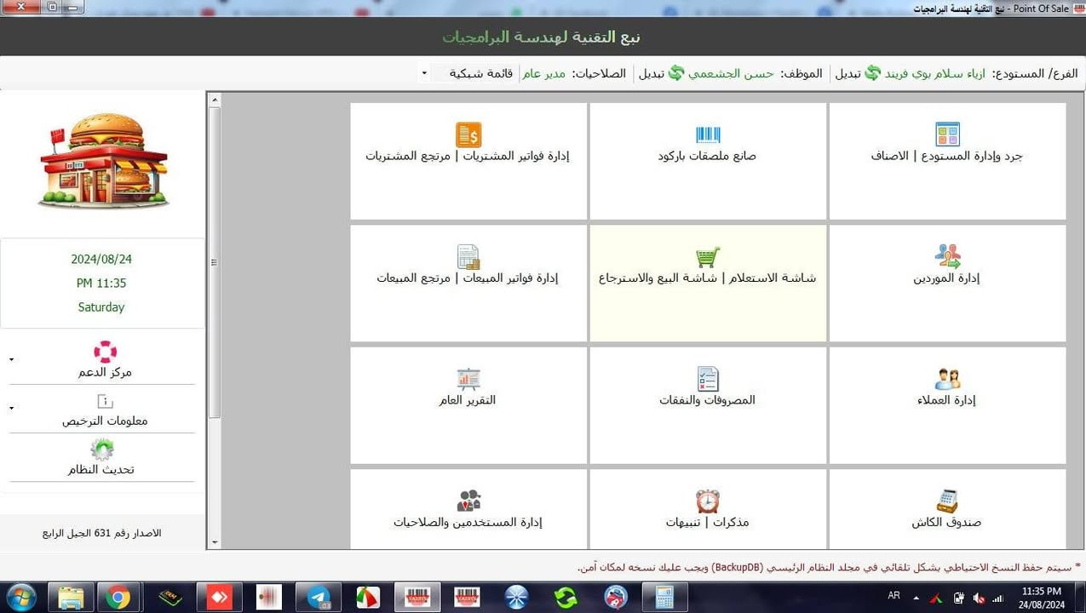Open the Windows Start button
The width and height of the screenshot is (1086, 613).
coord(20,597)
